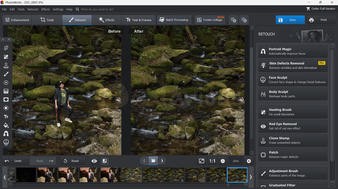Focus the 'What do you want to do?' search field

coord(98,9)
